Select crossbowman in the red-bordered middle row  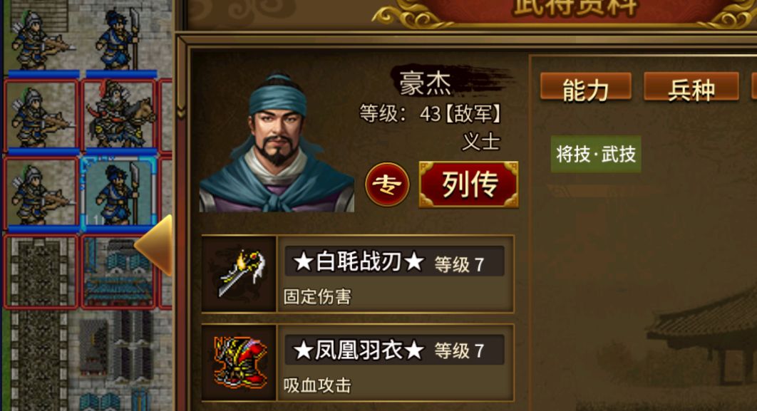click(41, 116)
